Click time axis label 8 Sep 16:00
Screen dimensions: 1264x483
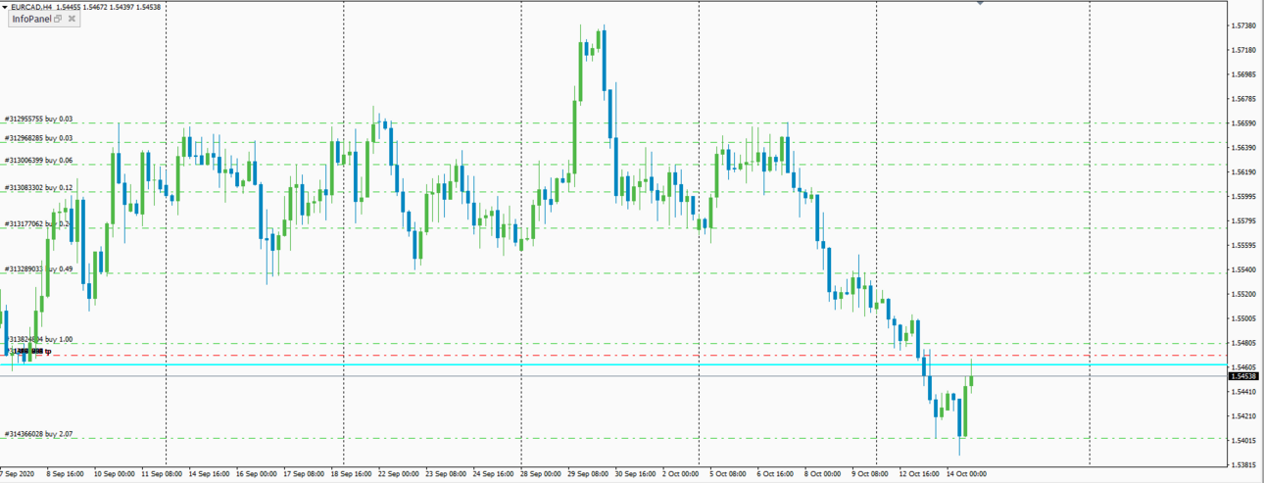(x=68, y=474)
